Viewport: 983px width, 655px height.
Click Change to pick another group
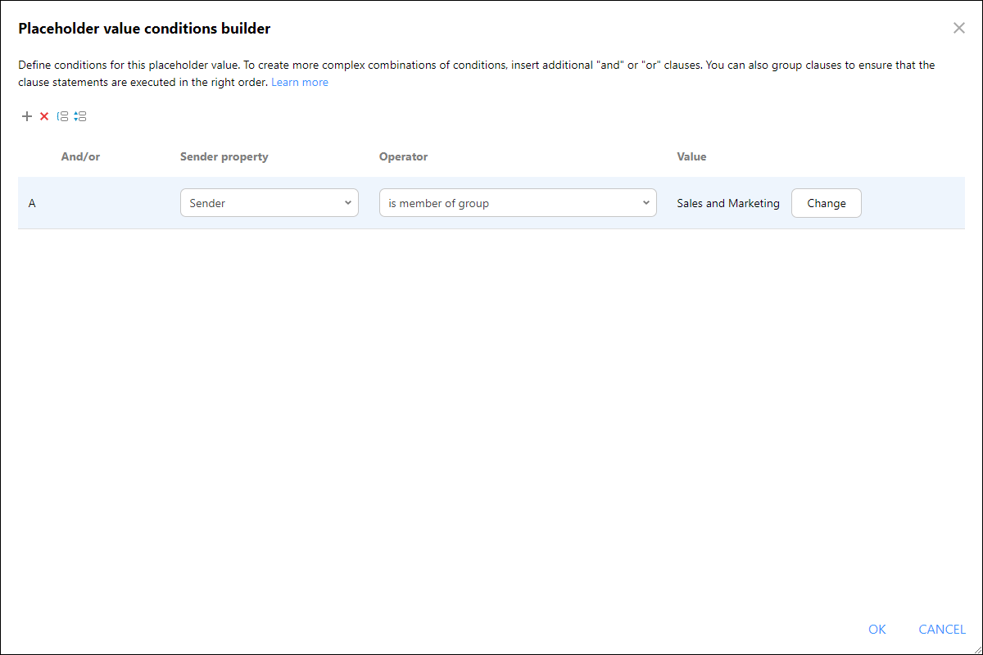pos(827,203)
